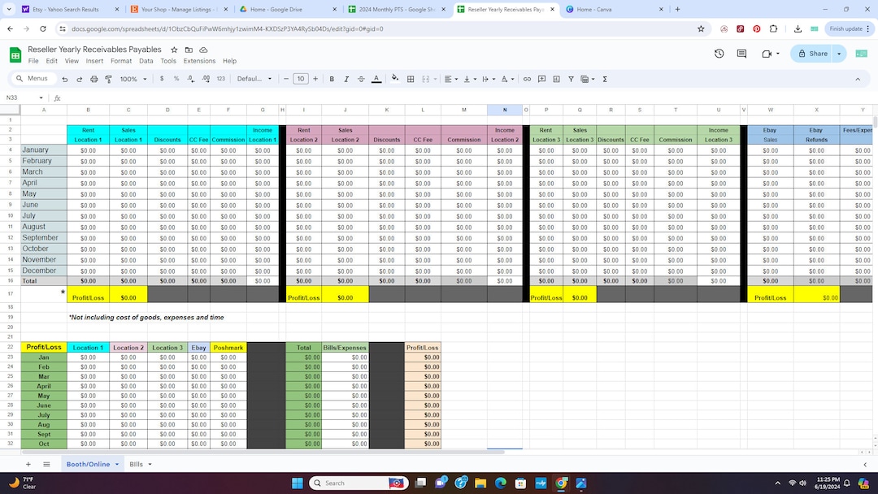Click the merge cells icon
This screenshot has height=494, width=878.
(x=425, y=79)
